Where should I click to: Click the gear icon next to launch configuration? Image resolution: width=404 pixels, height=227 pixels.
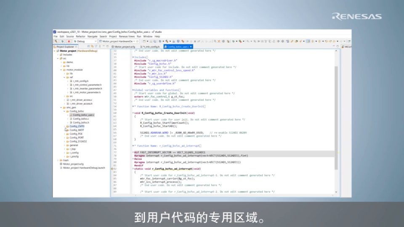(x=137, y=41)
